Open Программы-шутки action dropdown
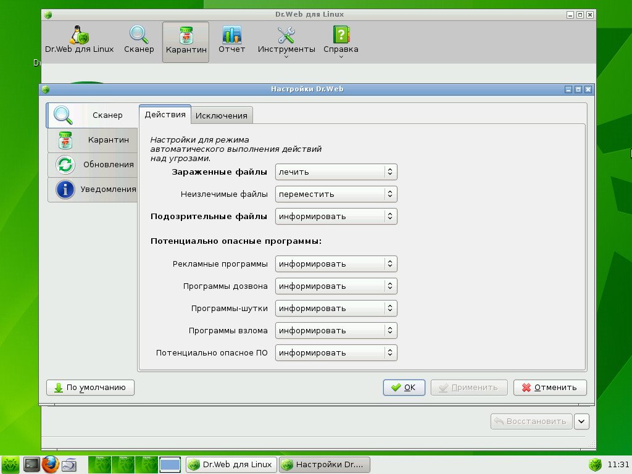The width and height of the screenshot is (632, 474). [336, 308]
